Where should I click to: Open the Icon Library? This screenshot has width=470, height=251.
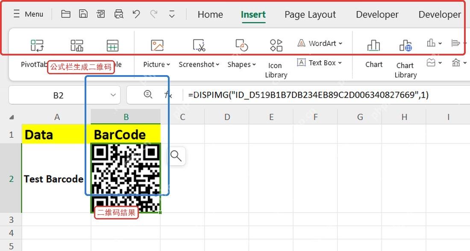point(276,58)
